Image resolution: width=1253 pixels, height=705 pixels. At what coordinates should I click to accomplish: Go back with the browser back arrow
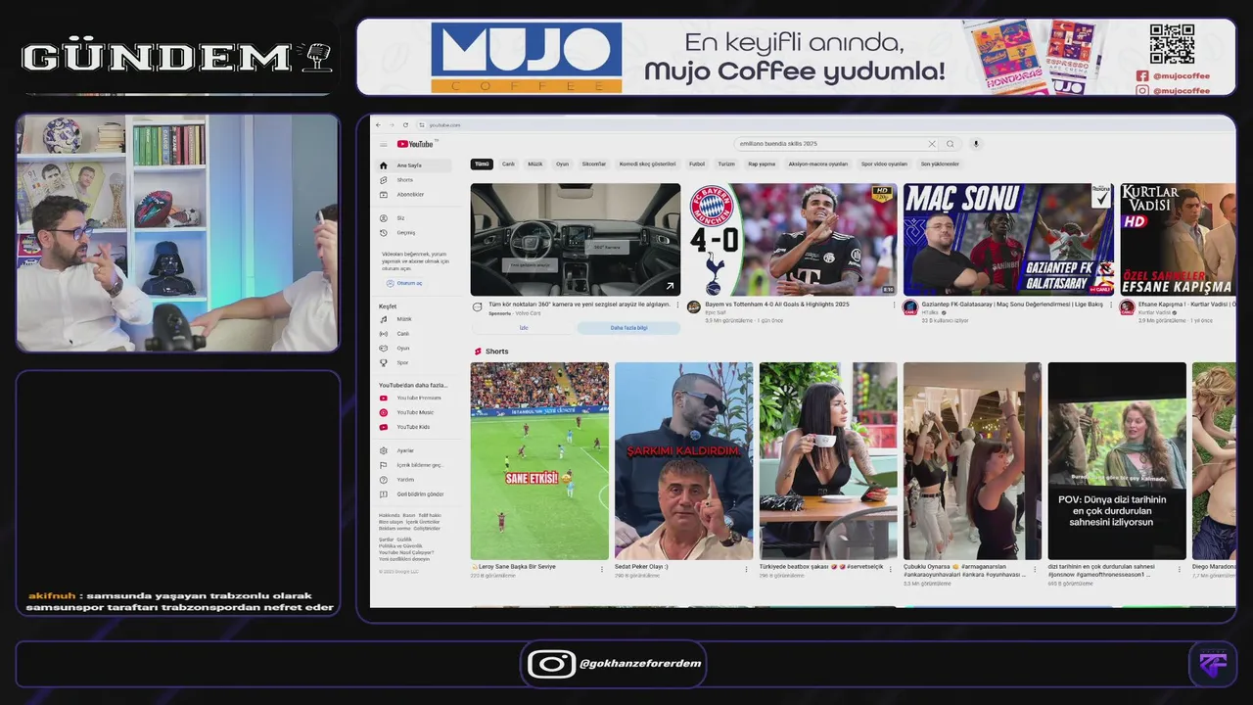click(380, 125)
